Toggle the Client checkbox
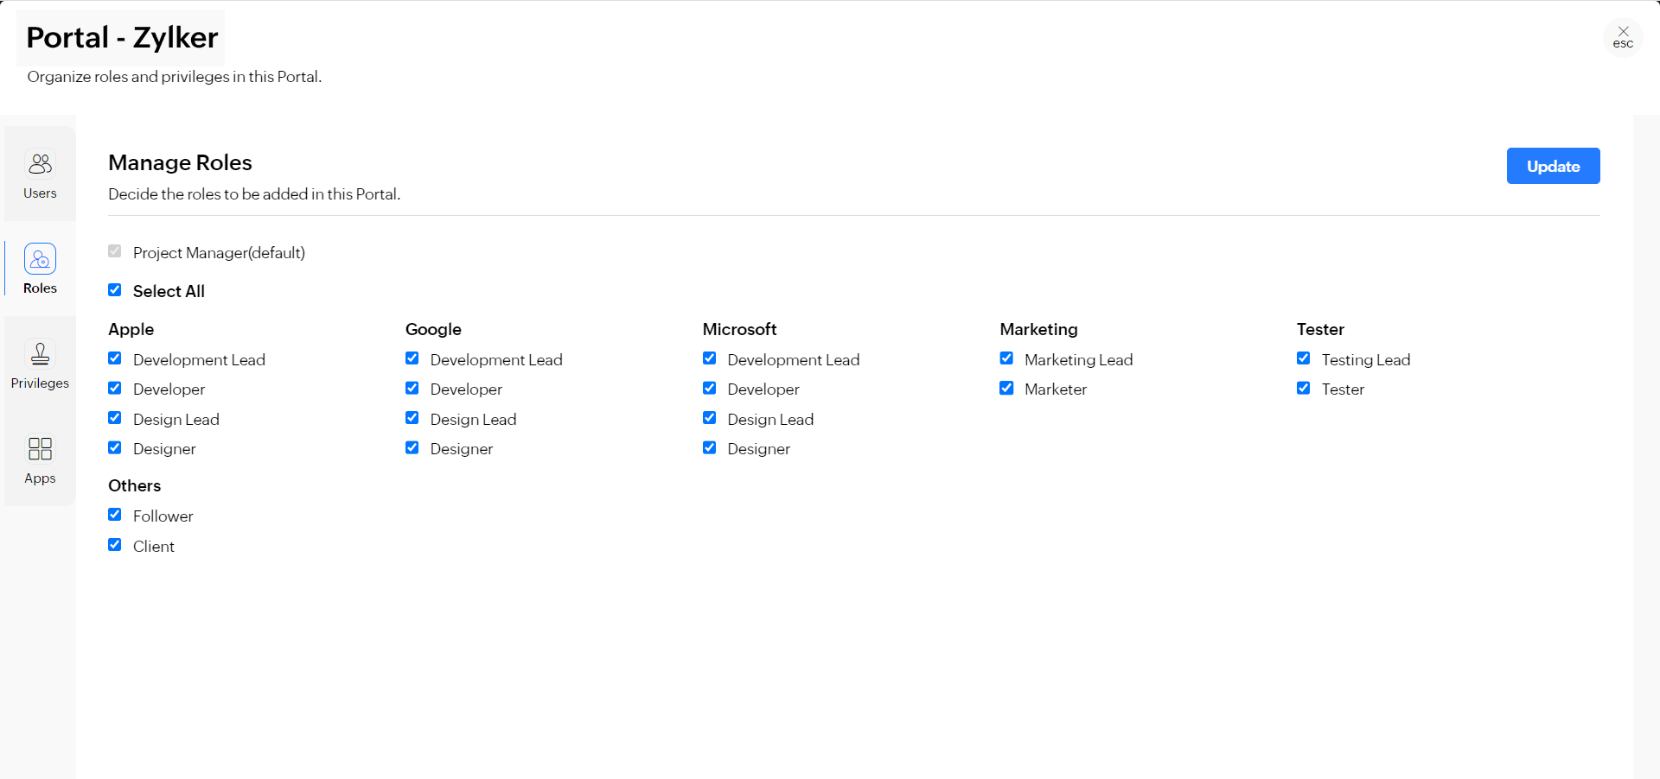The width and height of the screenshot is (1660, 779). 115,544
